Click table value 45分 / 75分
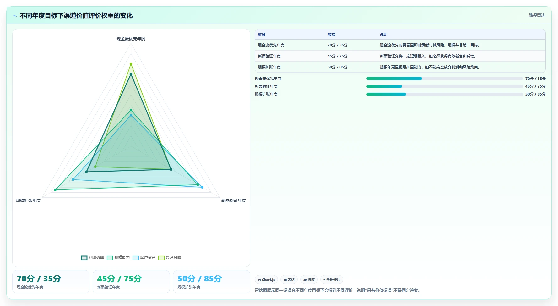 pyautogui.click(x=338, y=56)
